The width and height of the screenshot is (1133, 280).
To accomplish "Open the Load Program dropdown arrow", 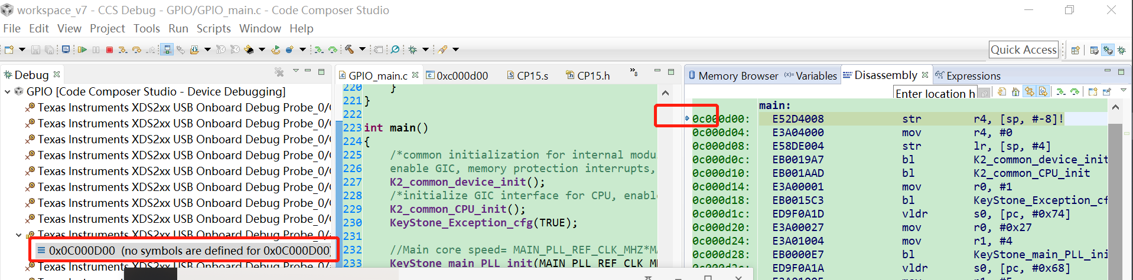I will [x=207, y=50].
